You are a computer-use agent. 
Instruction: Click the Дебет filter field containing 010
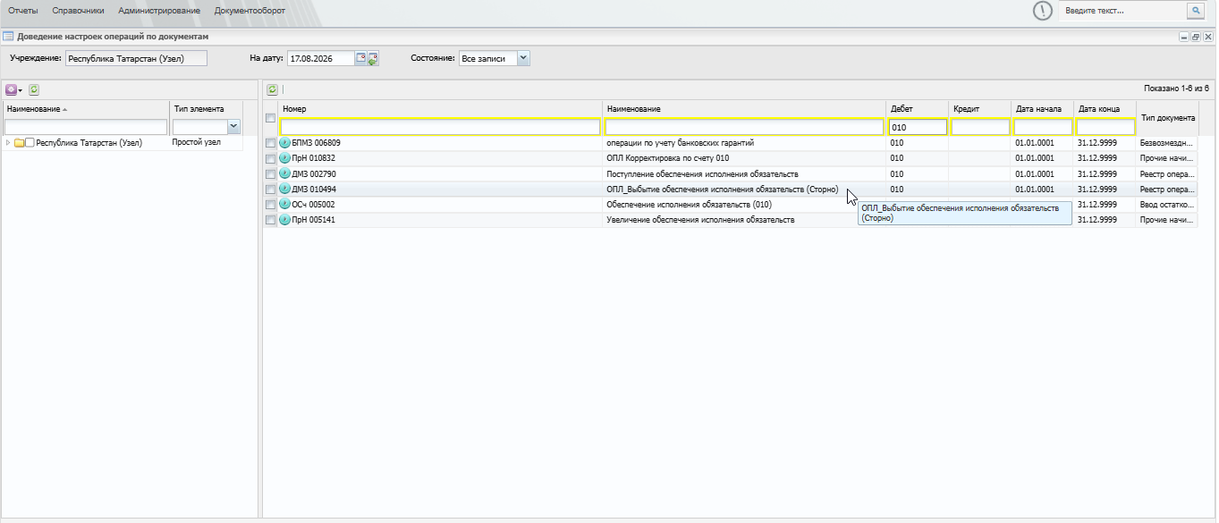(x=918, y=127)
